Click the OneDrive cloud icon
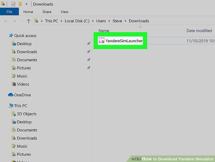The height and width of the screenshot is (162, 215). (11, 95)
